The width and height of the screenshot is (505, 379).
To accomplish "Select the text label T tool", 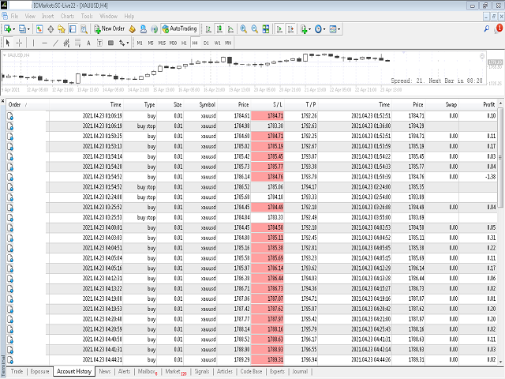I will click(99, 43).
